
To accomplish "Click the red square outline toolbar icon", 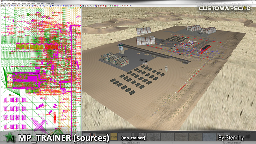I will (37, 6).
